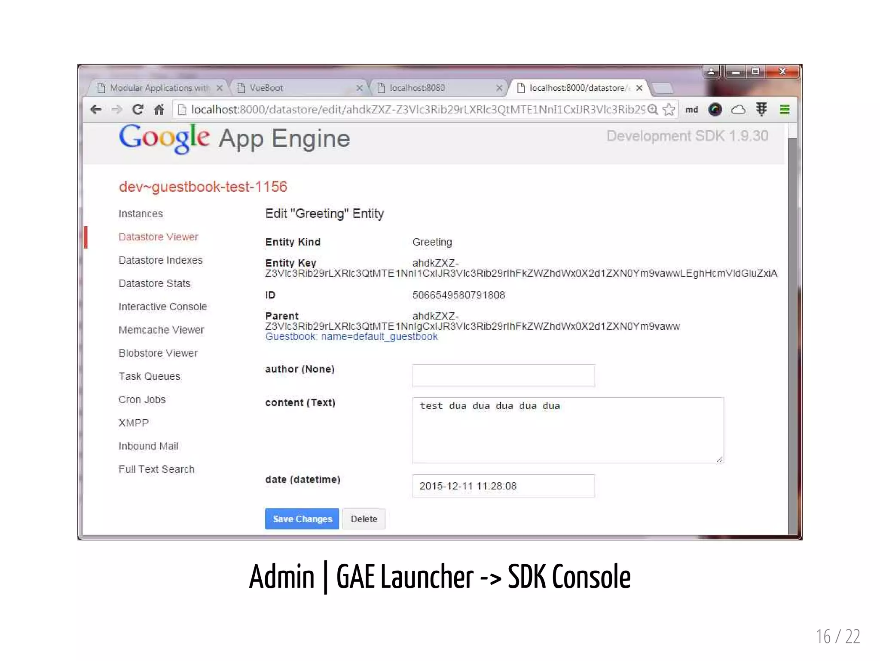The image size is (880, 661).
Task: Click the browser back arrow
Action: (96, 110)
